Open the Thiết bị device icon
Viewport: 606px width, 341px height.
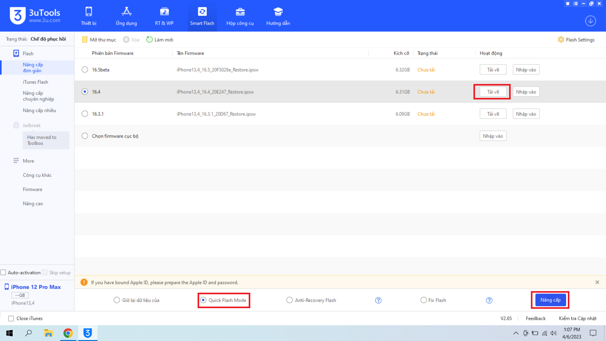(89, 16)
